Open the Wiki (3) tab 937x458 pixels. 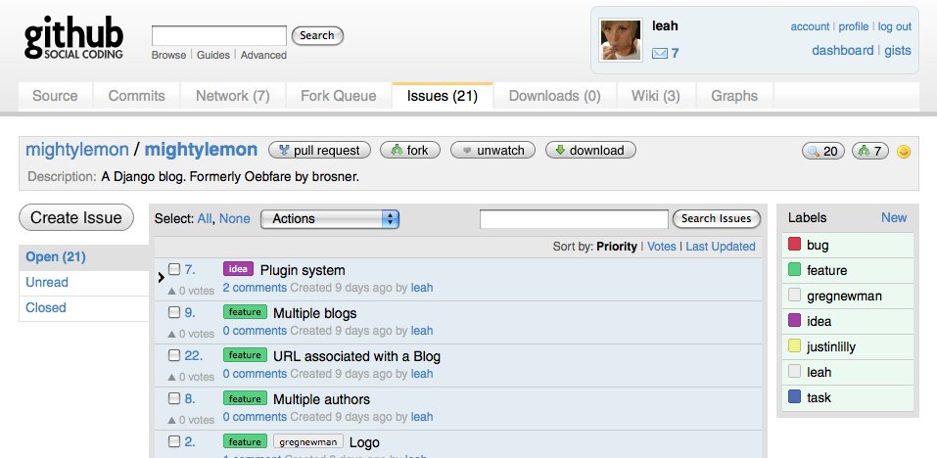pyautogui.click(x=656, y=96)
